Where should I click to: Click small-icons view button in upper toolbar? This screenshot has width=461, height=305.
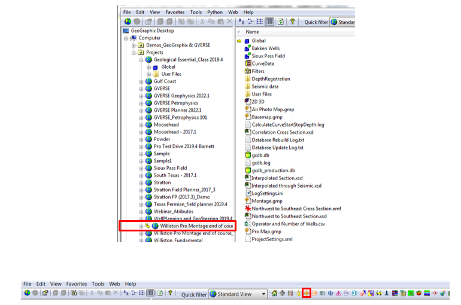[250, 22]
